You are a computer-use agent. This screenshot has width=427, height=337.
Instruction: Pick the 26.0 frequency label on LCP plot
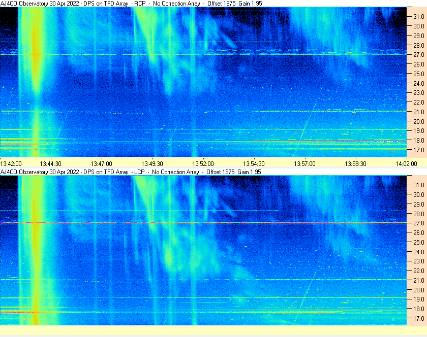[x=419, y=232]
